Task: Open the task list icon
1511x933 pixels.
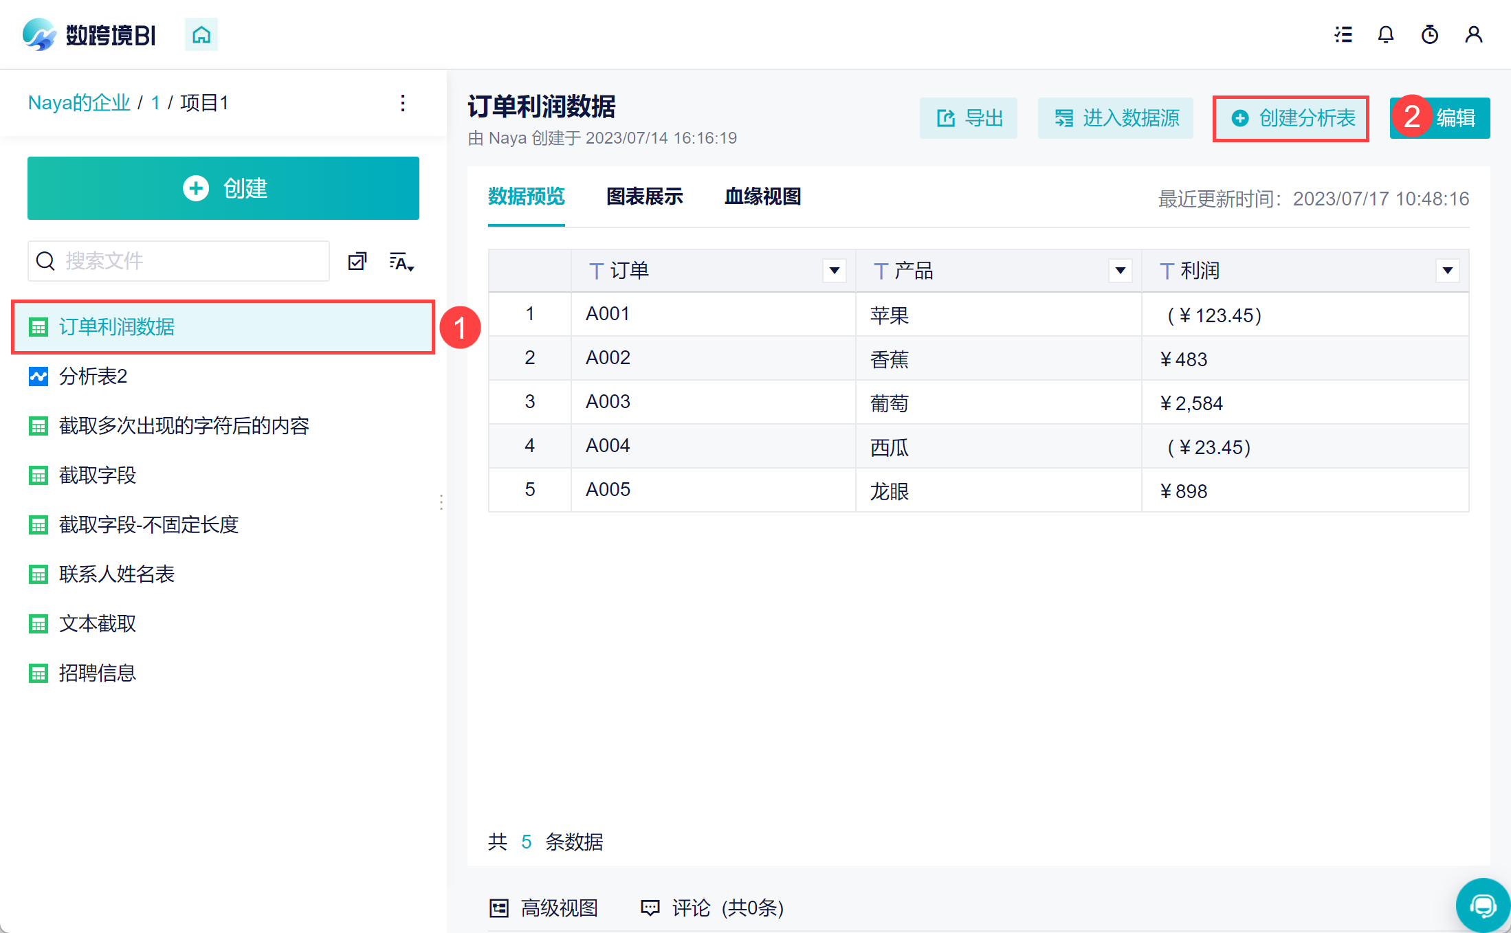Action: click(1343, 34)
